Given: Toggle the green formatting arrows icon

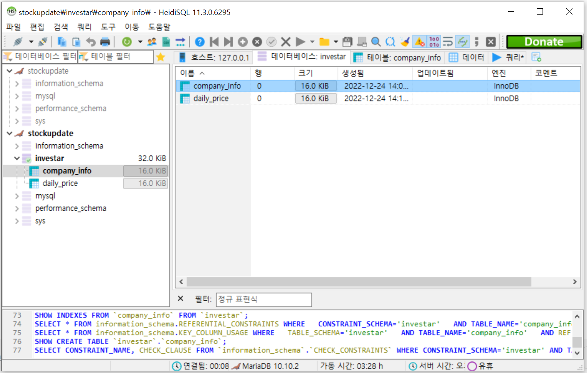Looking at the screenshot, I should 462,42.
